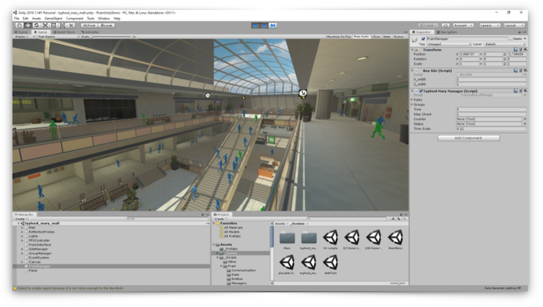Image resolution: width=543 pixels, height=307 pixels.
Task: Open the Tag dropdown showing Untagged
Action: click(449, 44)
